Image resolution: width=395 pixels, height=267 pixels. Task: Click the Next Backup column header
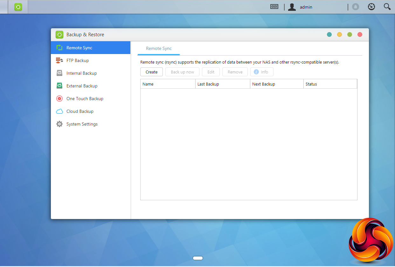point(276,84)
